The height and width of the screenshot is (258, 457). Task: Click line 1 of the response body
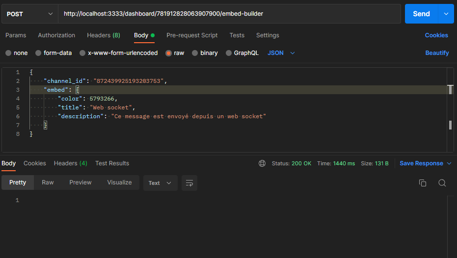point(18,200)
